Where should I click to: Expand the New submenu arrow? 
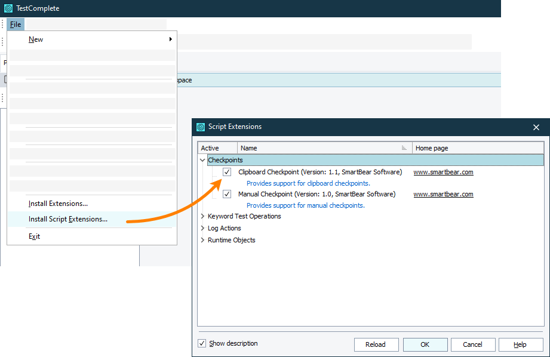pos(170,39)
